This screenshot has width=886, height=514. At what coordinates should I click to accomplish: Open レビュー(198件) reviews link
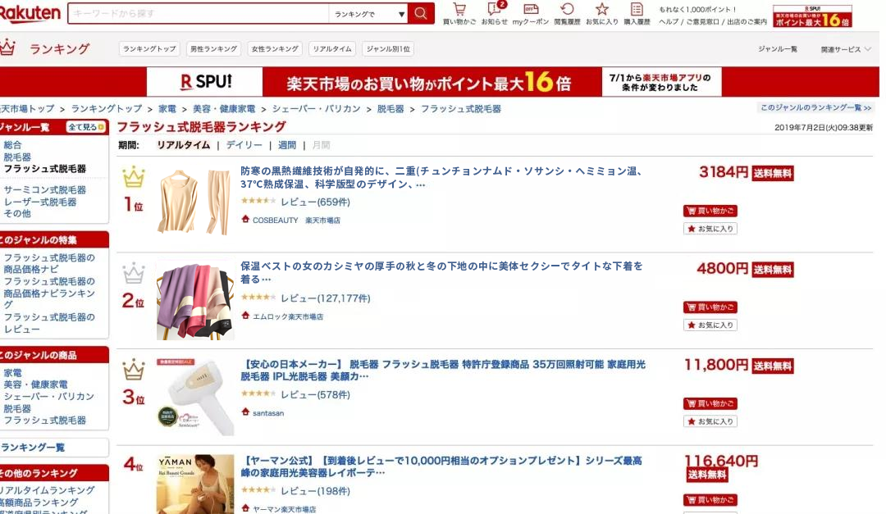pyautogui.click(x=315, y=491)
